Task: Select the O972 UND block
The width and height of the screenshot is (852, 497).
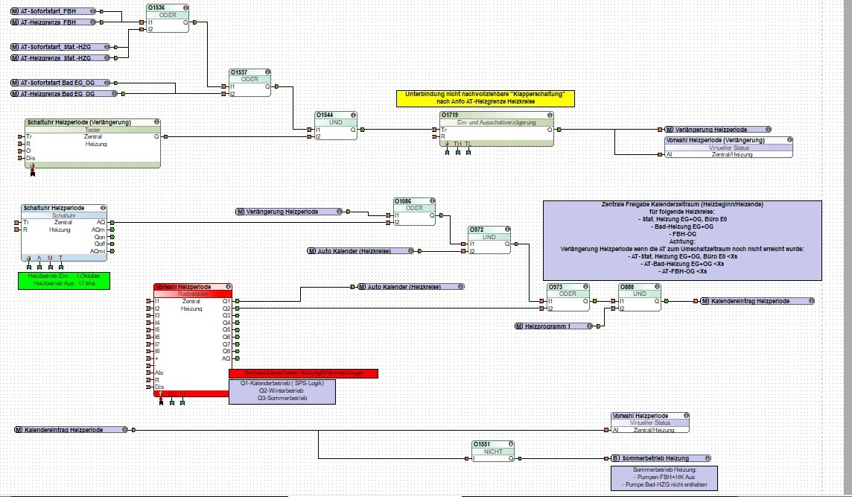Action: tap(489, 241)
